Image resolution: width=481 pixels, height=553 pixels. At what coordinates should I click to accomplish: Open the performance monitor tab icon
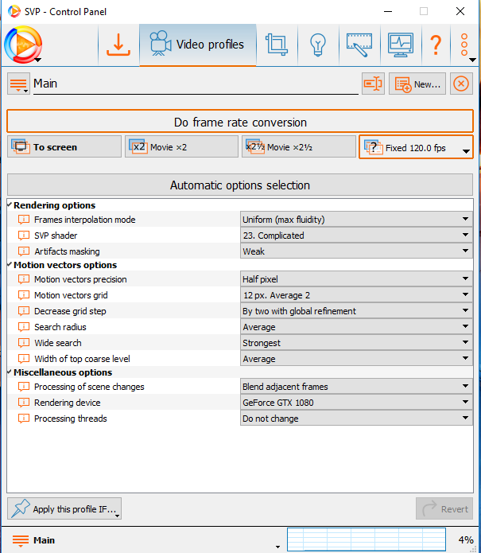(x=400, y=45)
